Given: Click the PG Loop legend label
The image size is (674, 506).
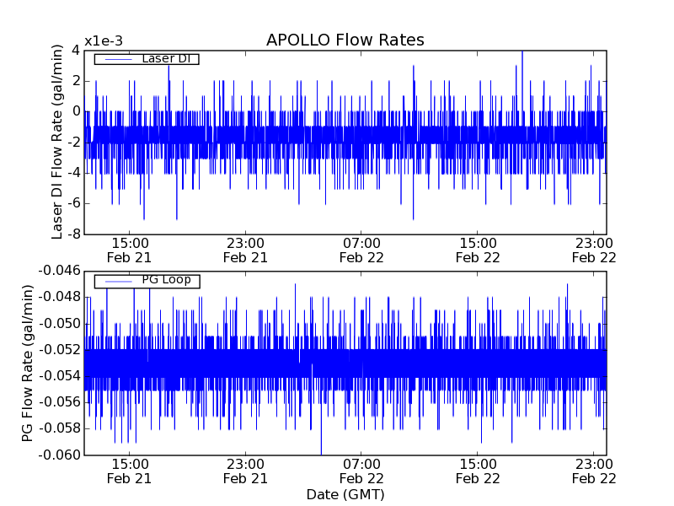Looking at the screenshot, I should coord(166,280).
